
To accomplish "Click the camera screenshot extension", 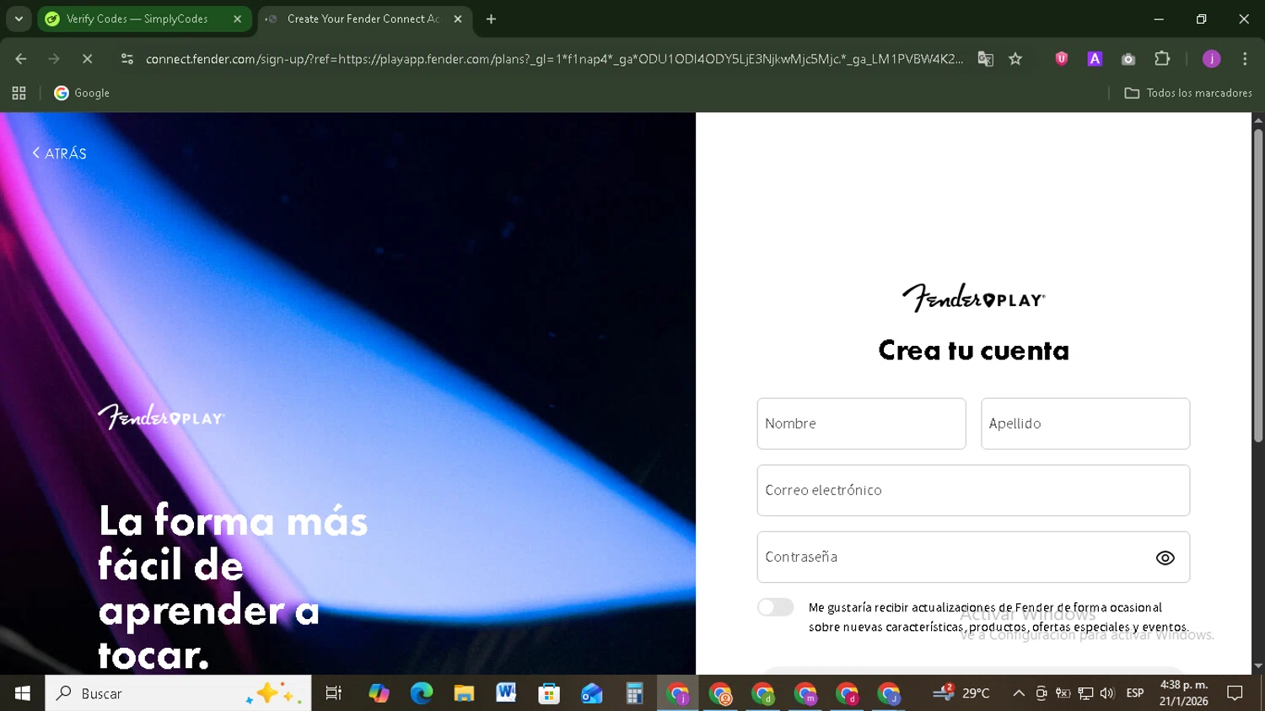I will pyautogui.click(x=1128, y=59).
